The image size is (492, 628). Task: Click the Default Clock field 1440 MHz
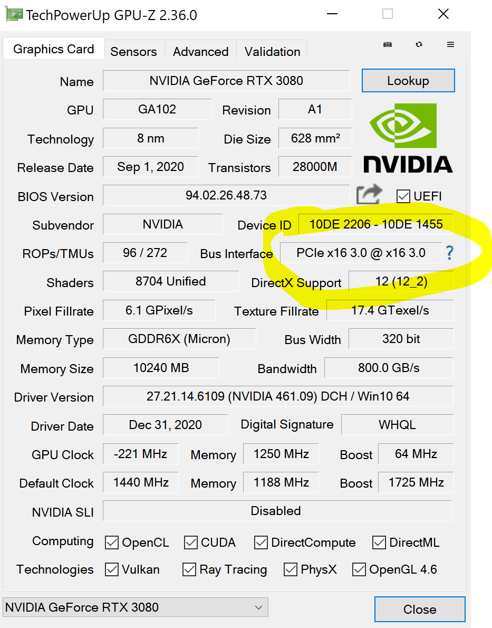[x=140, y=482]
